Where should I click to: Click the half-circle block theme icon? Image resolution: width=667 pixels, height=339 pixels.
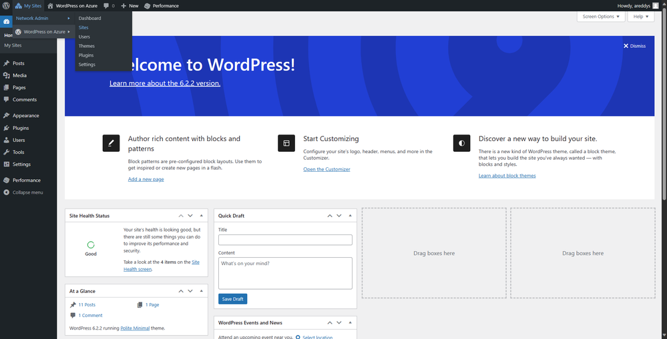(461, 143)
